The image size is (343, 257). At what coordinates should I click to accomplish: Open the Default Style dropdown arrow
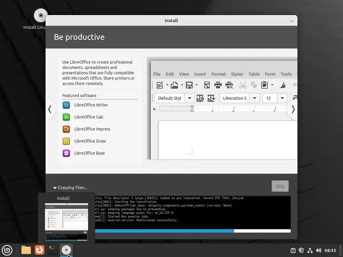click(x=190, y=98)
